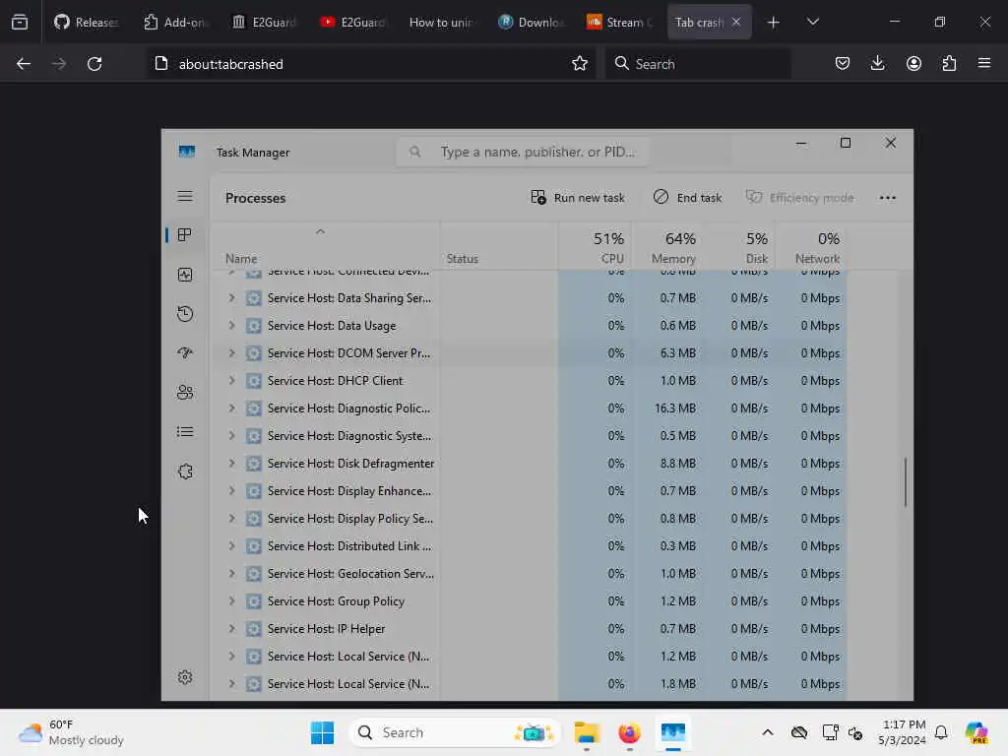
Task: Open Firefox View icon
Action: pos(20,23)
